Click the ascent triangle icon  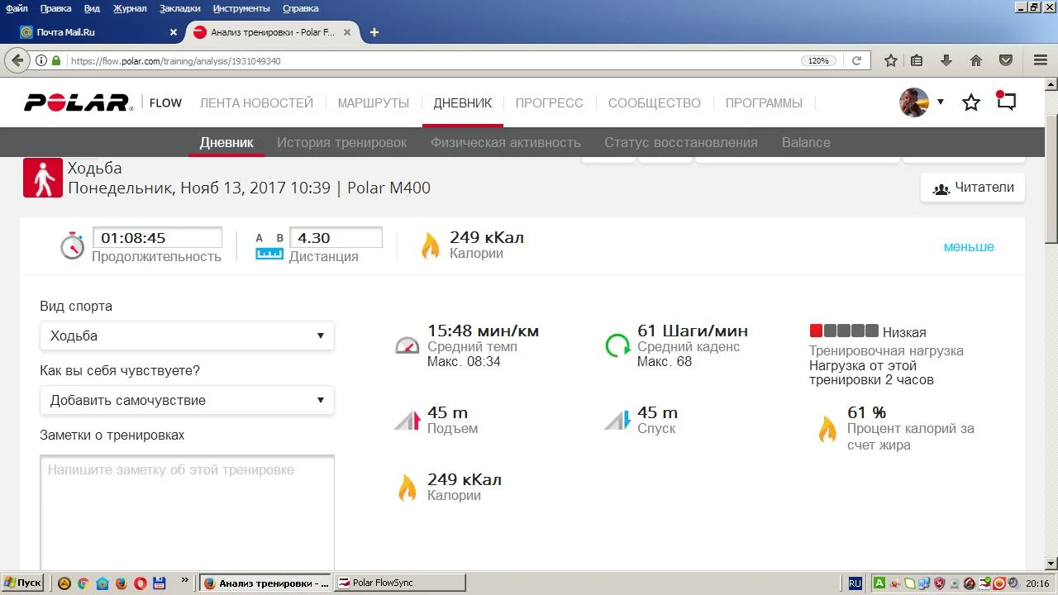407,421
